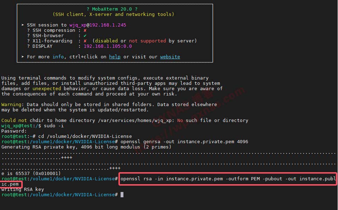Image resolution: width=338 pixels, height=210 pixels.
Task: Click the arrow bullet before SSH session
Action: point(23,25)
